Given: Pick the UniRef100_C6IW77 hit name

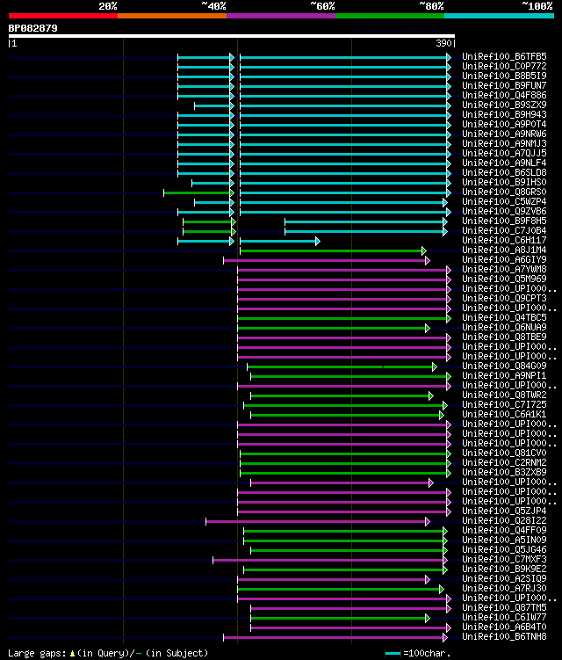Looking at the screenshot, I should coord(504,619).
